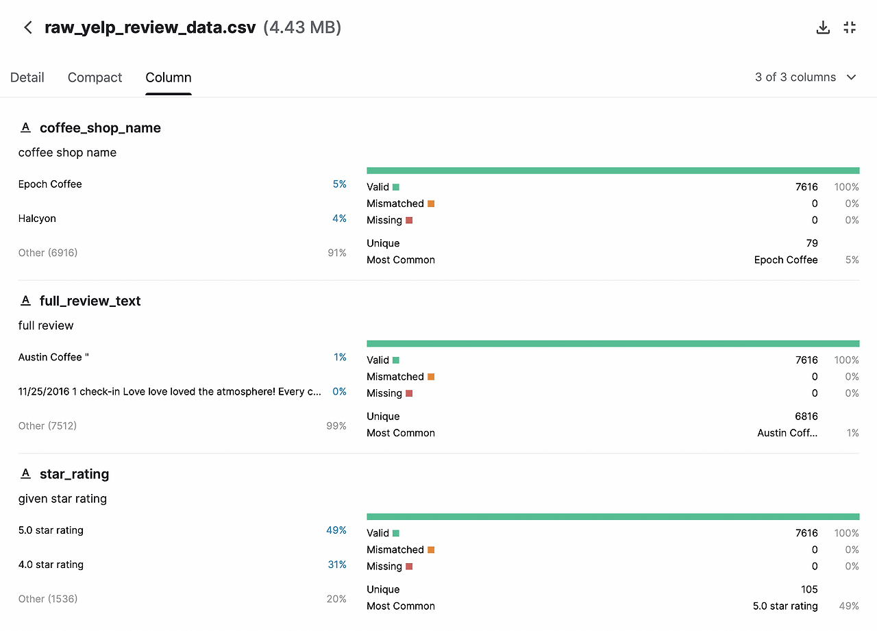This screenshot has width=877, height=631.
Task: Click the green Valid marker for coffee_shop_name
Action: tap(396, 187)
